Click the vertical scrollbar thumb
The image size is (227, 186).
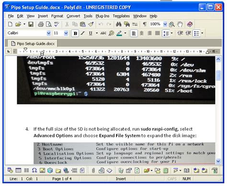[x=218, y=75]
